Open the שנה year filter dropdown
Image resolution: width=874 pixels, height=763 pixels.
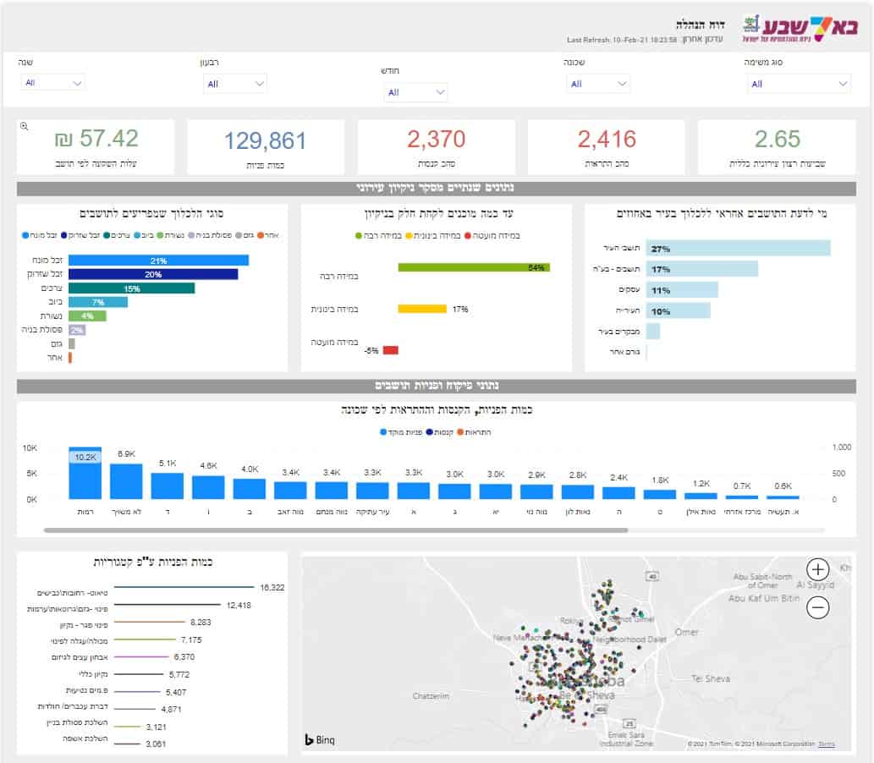[x=53, y=83]
